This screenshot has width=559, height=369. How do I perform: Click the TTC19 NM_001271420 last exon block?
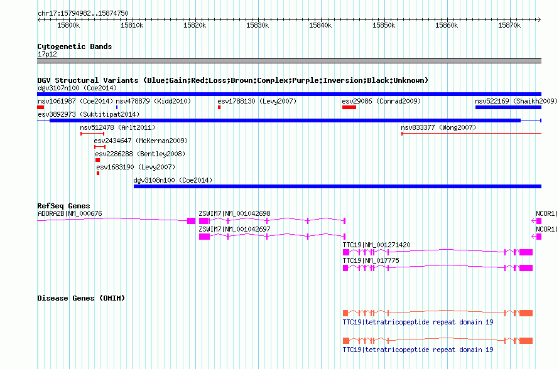pyautogui.click(x=526, y=252)
